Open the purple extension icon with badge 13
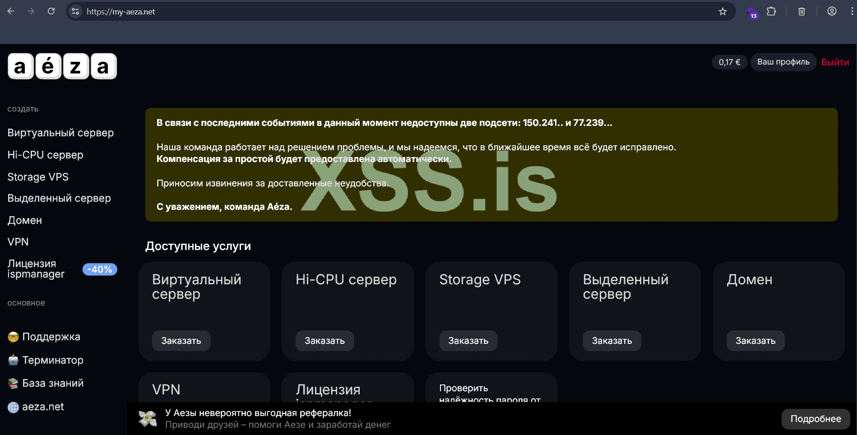This screenshot has width=857, height=435. click(x=751, y=13)
